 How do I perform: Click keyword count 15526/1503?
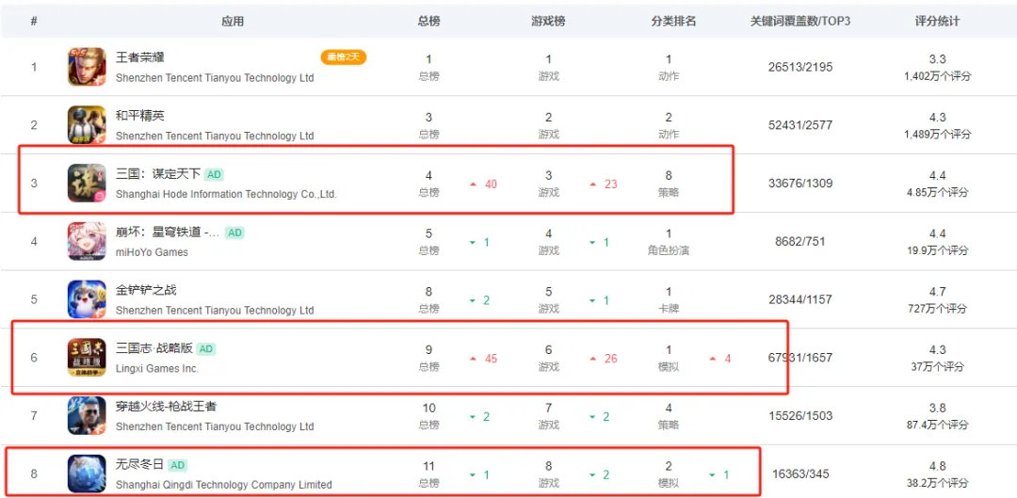[799, 416]
